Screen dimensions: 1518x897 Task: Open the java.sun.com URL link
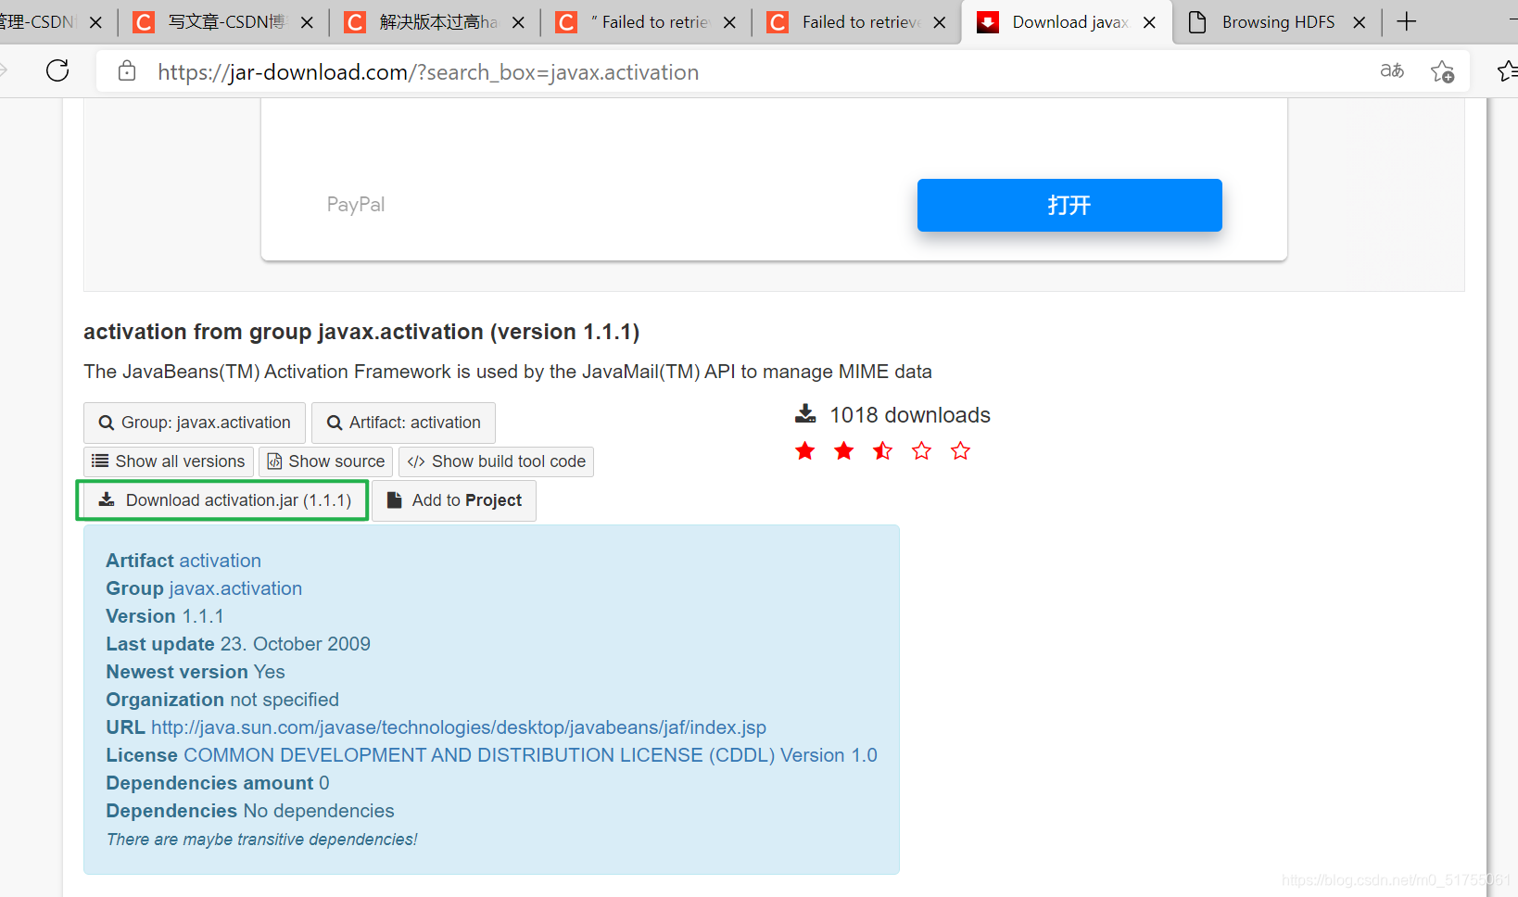[460, 726]
